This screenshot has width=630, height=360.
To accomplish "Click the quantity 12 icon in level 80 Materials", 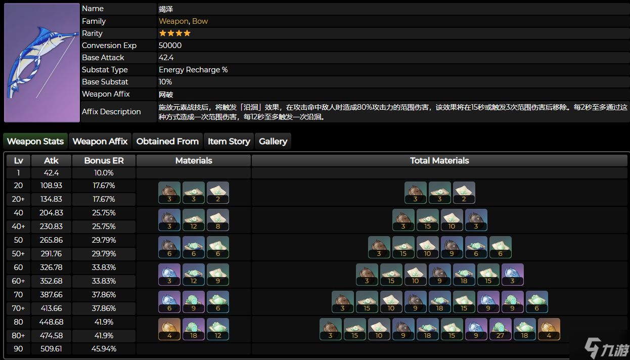I will [x=218, y=329].
